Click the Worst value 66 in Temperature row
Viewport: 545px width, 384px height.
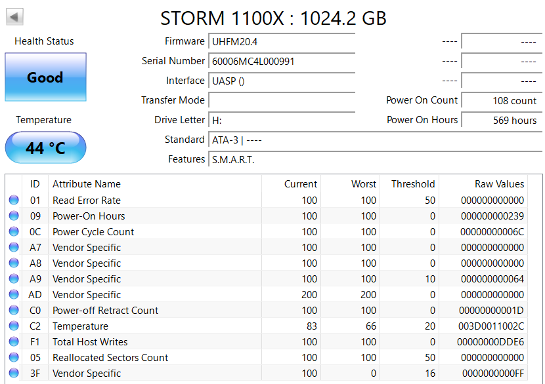[x=371, y=326]
